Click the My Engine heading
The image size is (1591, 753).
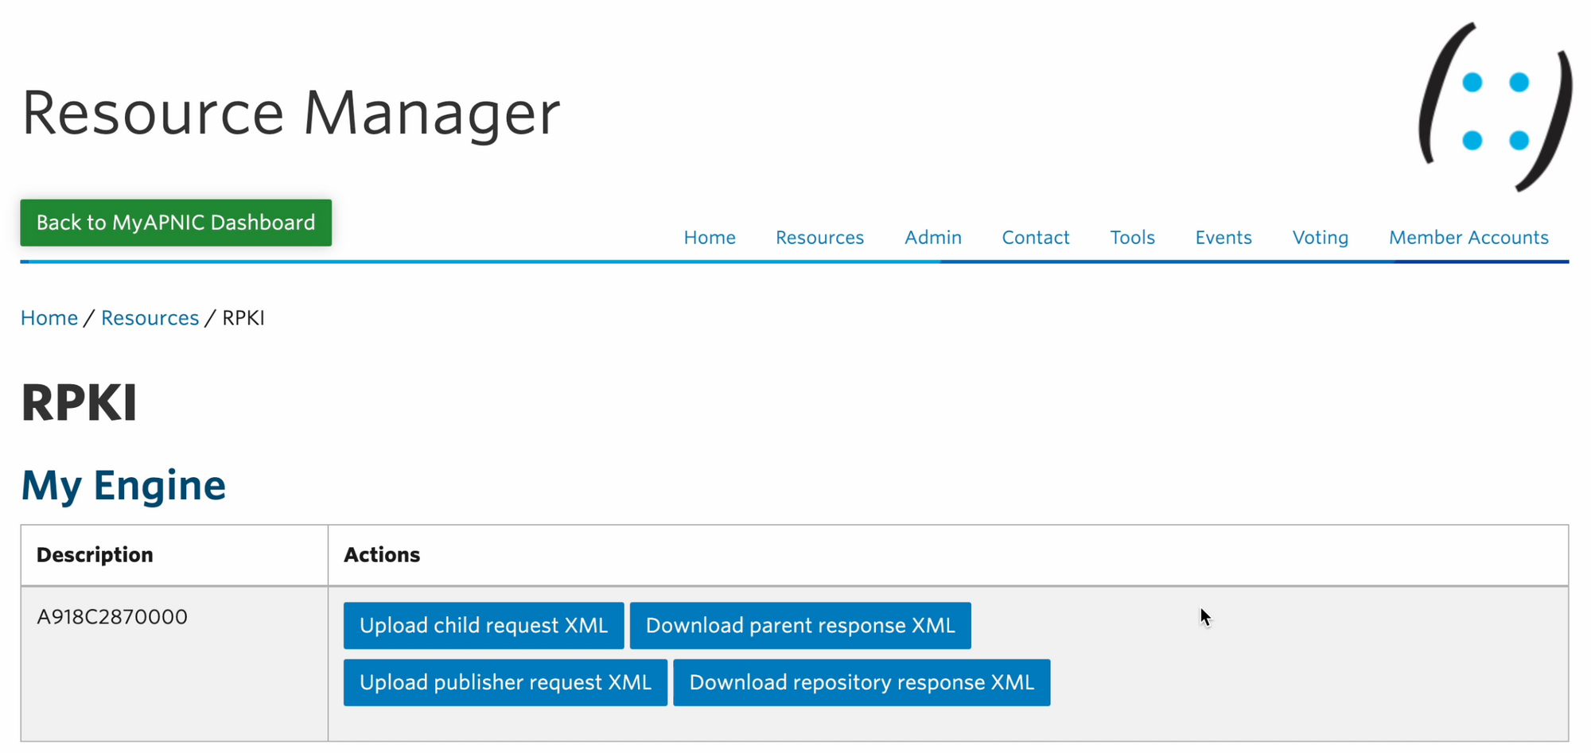click(x=123, y=485)
